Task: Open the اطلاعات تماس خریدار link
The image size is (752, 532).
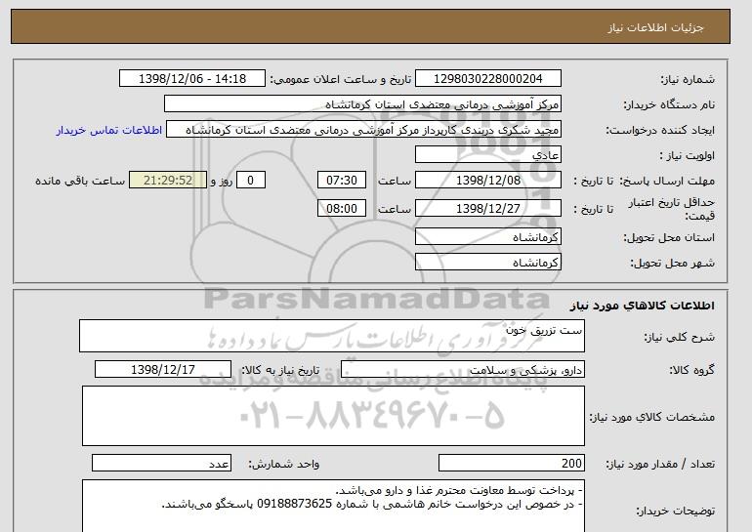Action: tap(108, 131)
